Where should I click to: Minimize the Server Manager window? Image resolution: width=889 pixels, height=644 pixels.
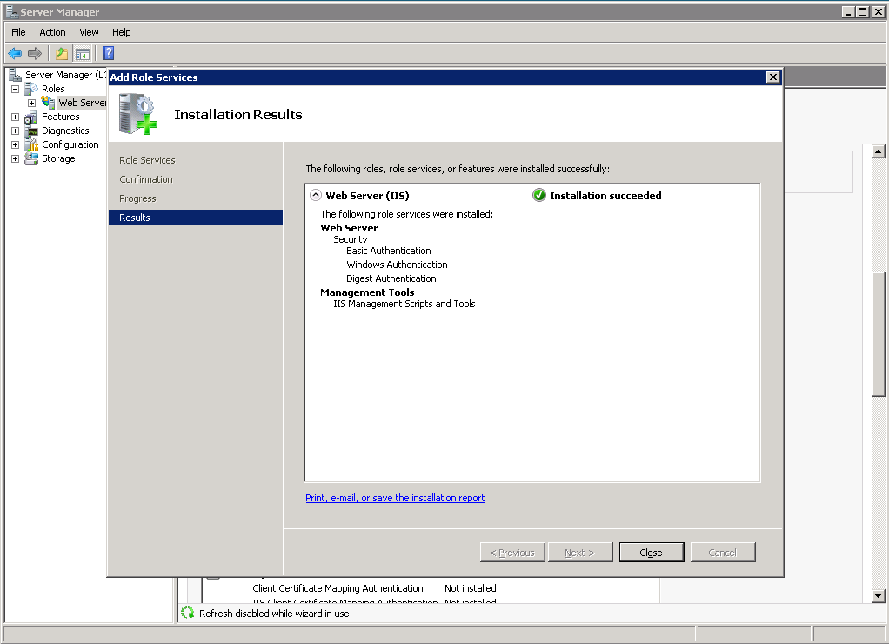(x=849, y=12)
